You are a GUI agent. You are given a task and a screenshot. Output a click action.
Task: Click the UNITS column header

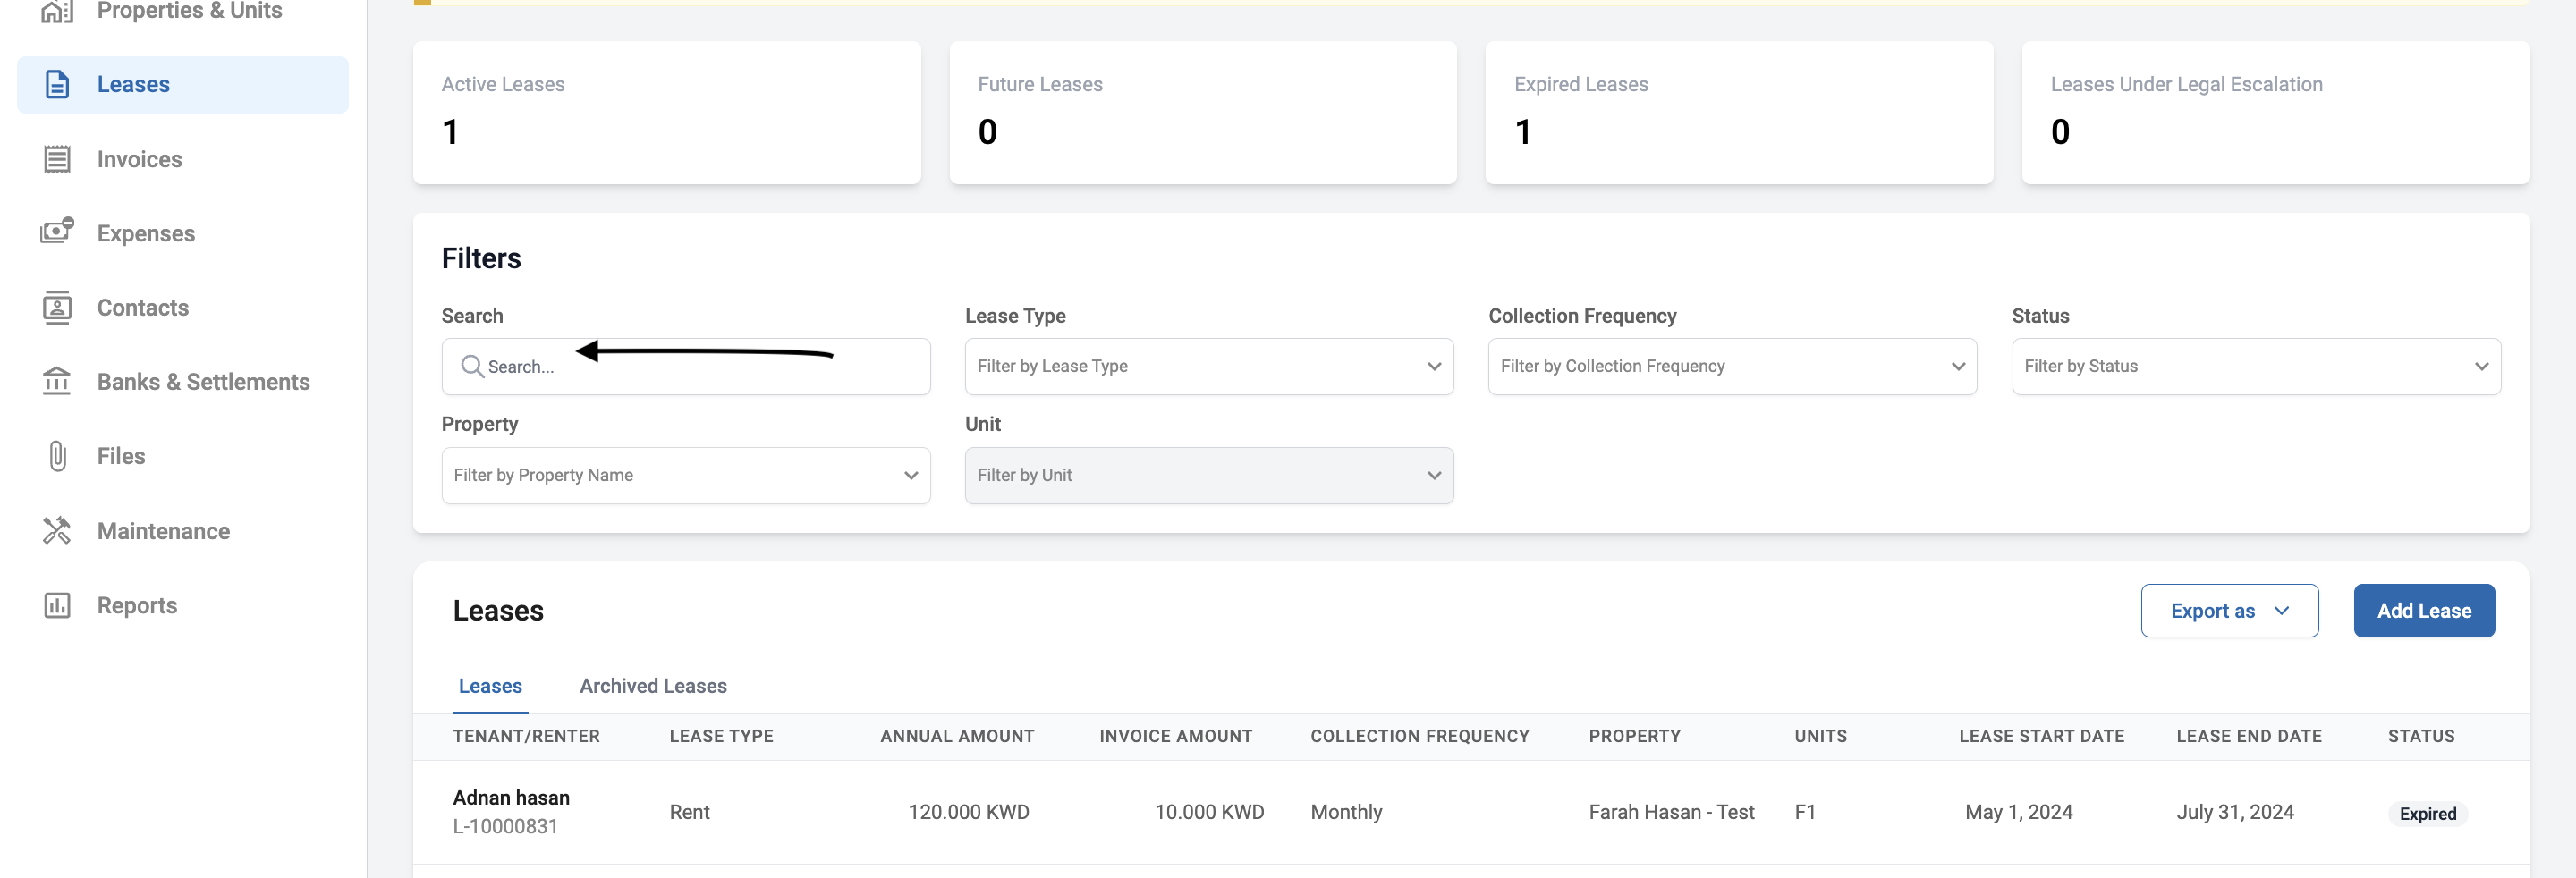1821,736
